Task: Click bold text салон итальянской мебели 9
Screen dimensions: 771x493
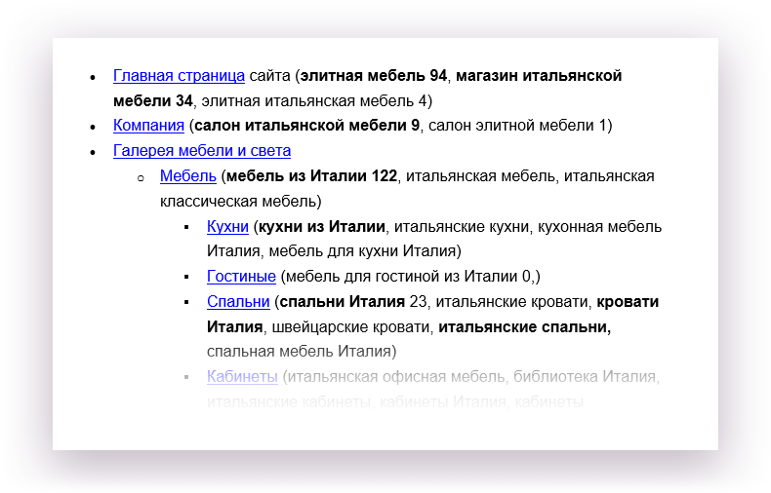Action: (307, 126)
